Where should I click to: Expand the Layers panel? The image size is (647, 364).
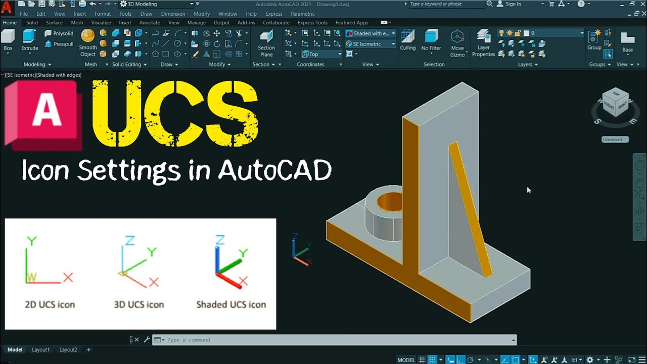pyautogui.click(x=528, y=64)
